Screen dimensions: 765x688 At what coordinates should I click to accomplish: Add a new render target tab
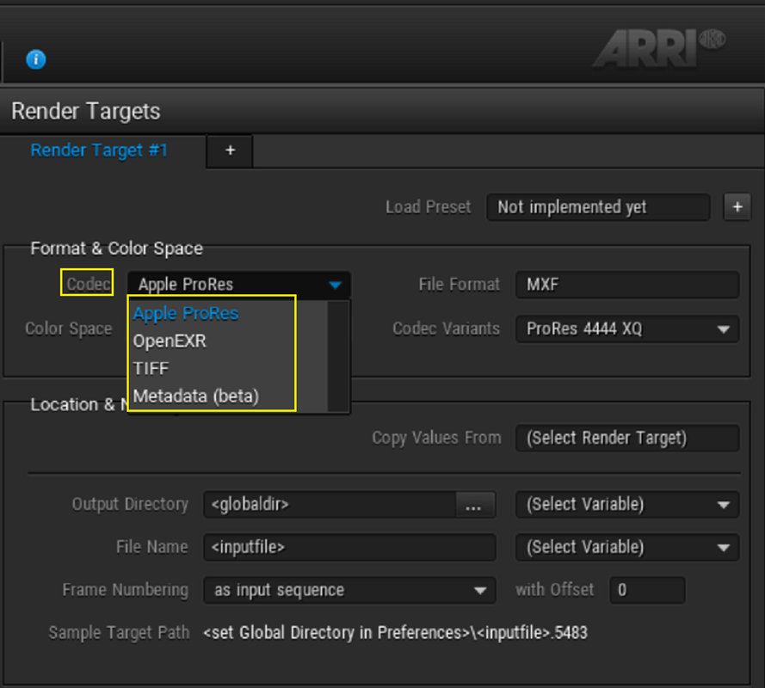[x=231, y=150]
